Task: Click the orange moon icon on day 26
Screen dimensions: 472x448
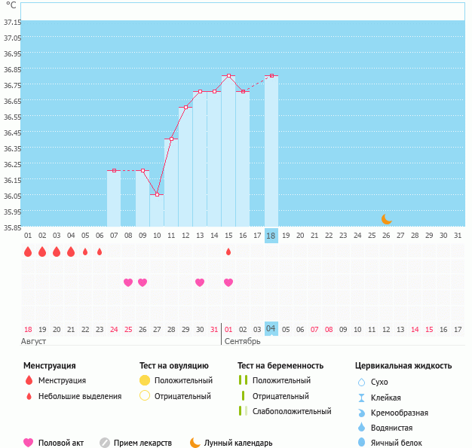Action: point(386,218)
